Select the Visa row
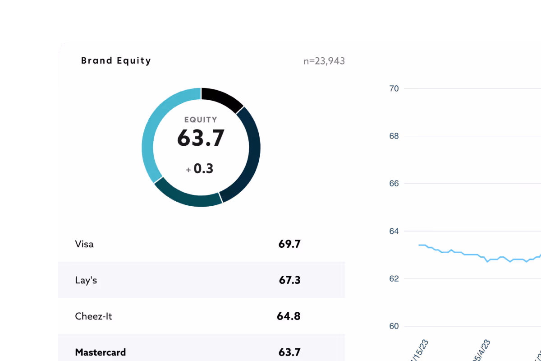541x361 pixels. 202,244
